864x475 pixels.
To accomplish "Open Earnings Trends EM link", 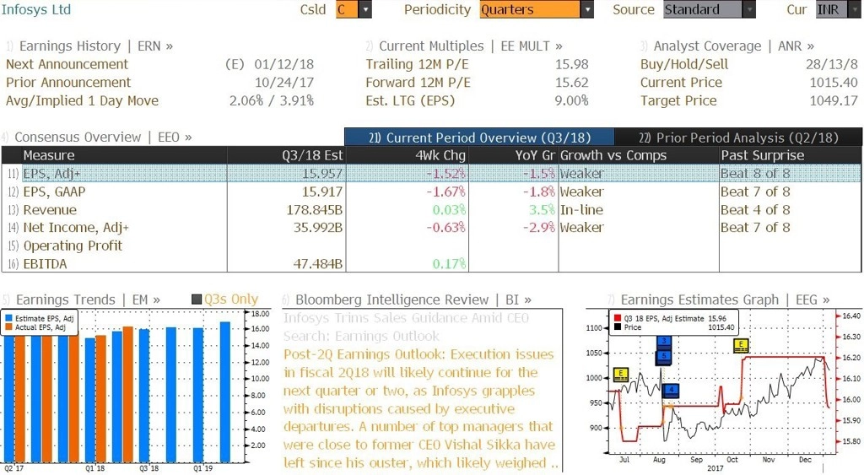I will (x=88, y=300).
